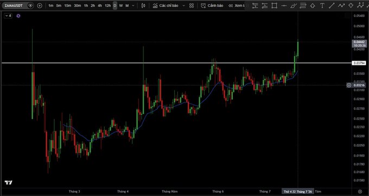Select the horizontal line price label 0.03794
The height and width of the screenshot is (196, 369).
coord(359,63)
